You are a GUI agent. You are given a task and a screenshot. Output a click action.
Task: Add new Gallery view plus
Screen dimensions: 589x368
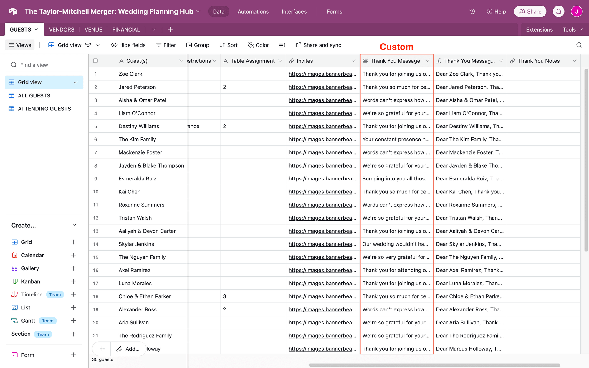tap(74, 268)
